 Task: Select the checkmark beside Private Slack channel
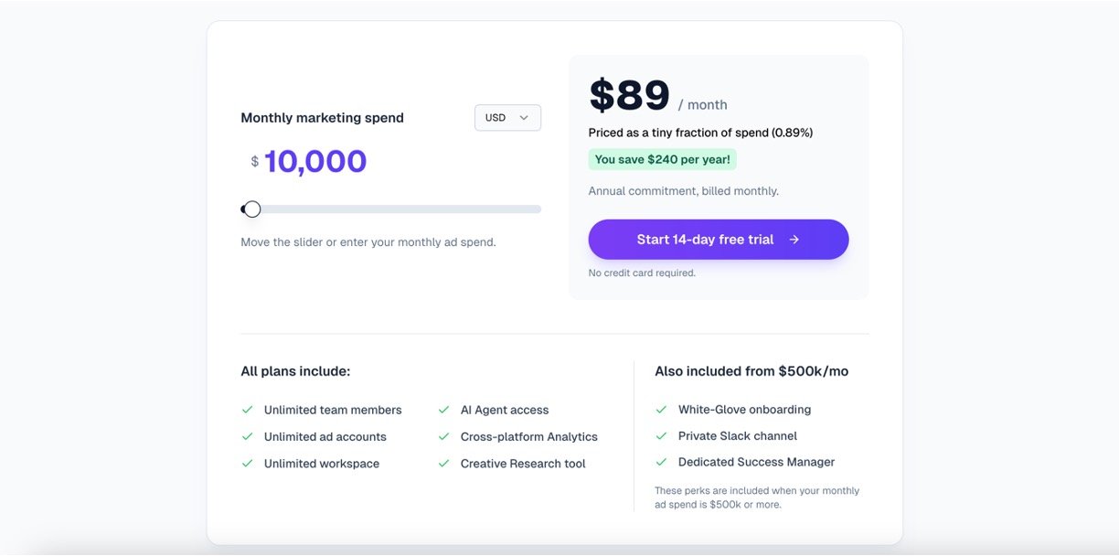(661, 436)
